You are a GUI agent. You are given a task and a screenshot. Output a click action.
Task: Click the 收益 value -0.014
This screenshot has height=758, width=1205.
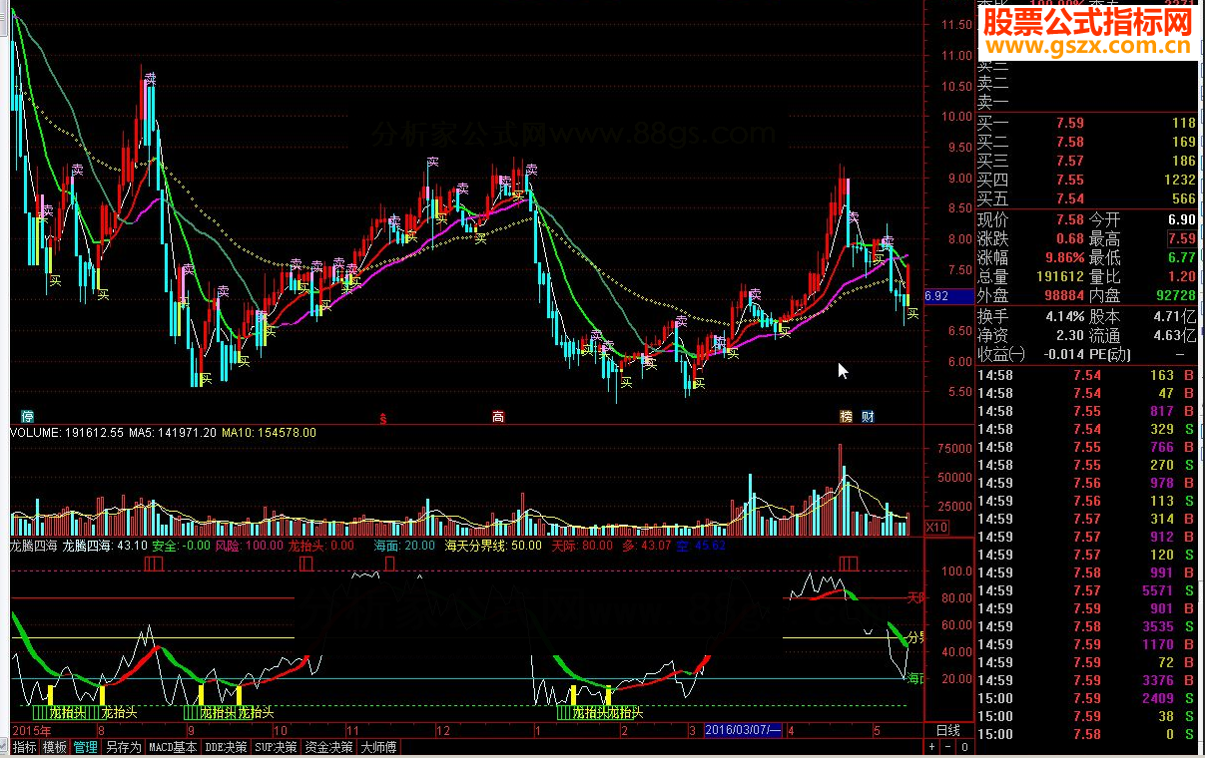coord(1062,354)
